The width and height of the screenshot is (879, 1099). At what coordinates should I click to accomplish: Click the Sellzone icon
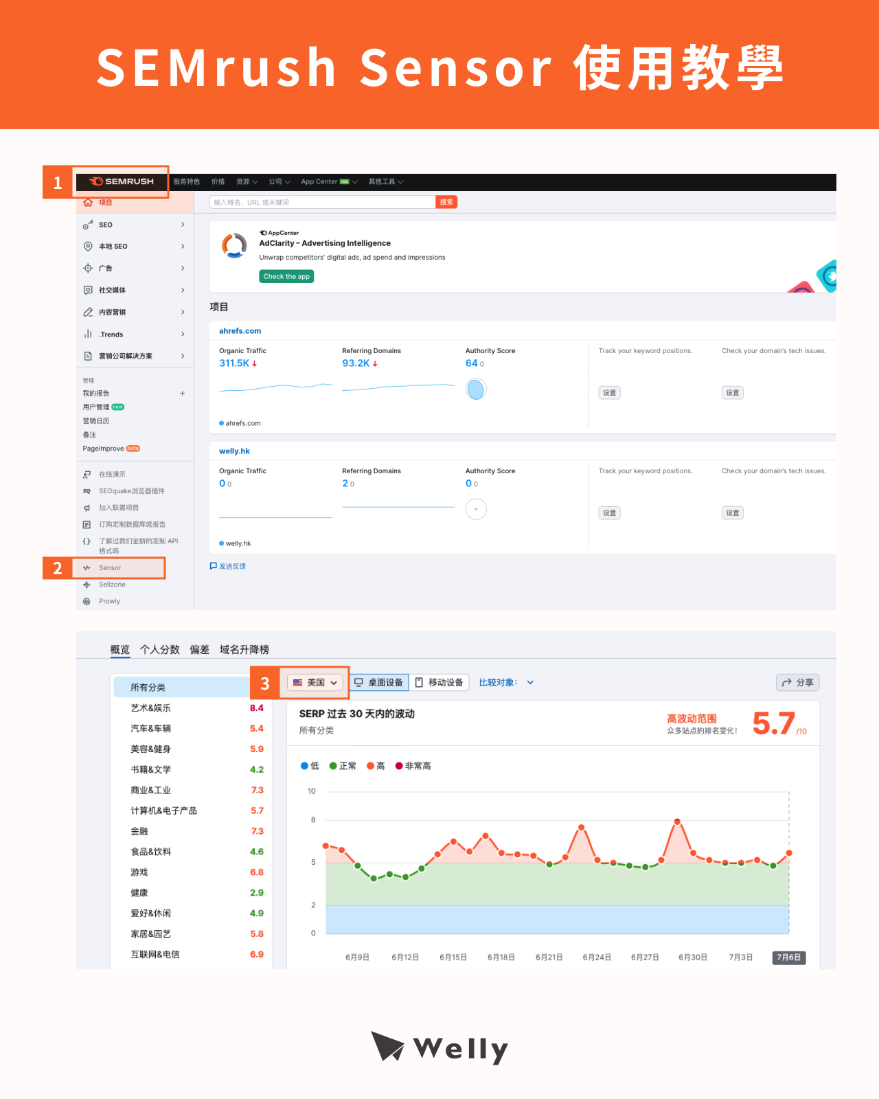coord(87,585)
